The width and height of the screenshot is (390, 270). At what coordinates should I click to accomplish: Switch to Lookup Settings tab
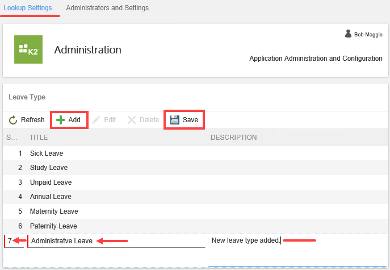[x=28, y=8]
